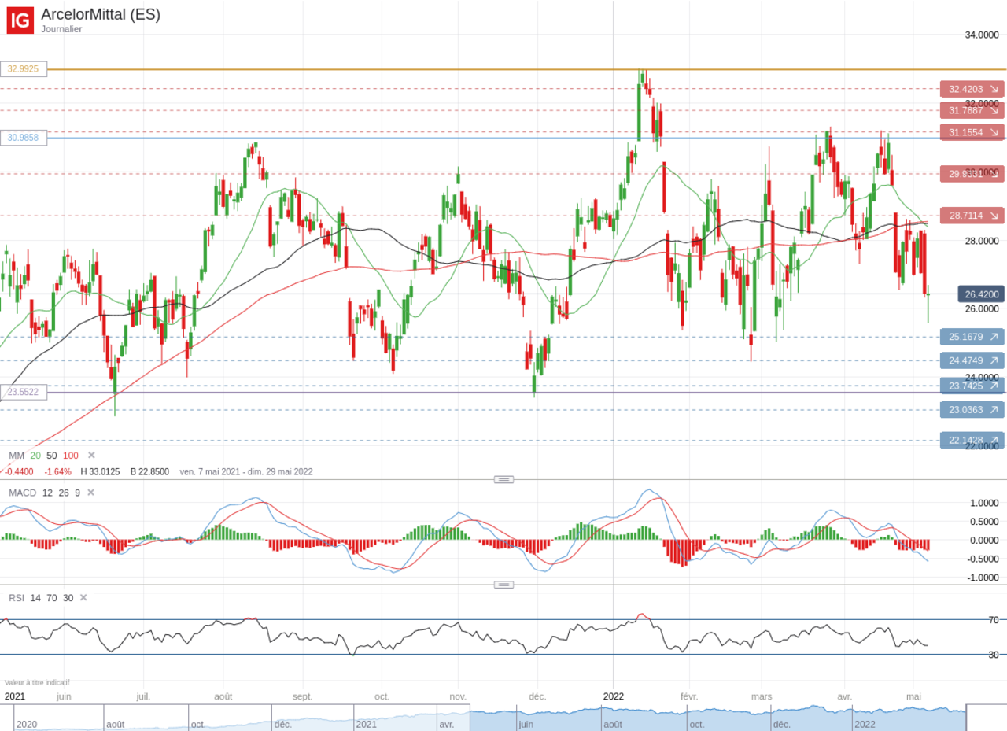Click the 2022 year marker on time axis
This screenshot has height=731, width=1007.
click(x=614, y=696)
